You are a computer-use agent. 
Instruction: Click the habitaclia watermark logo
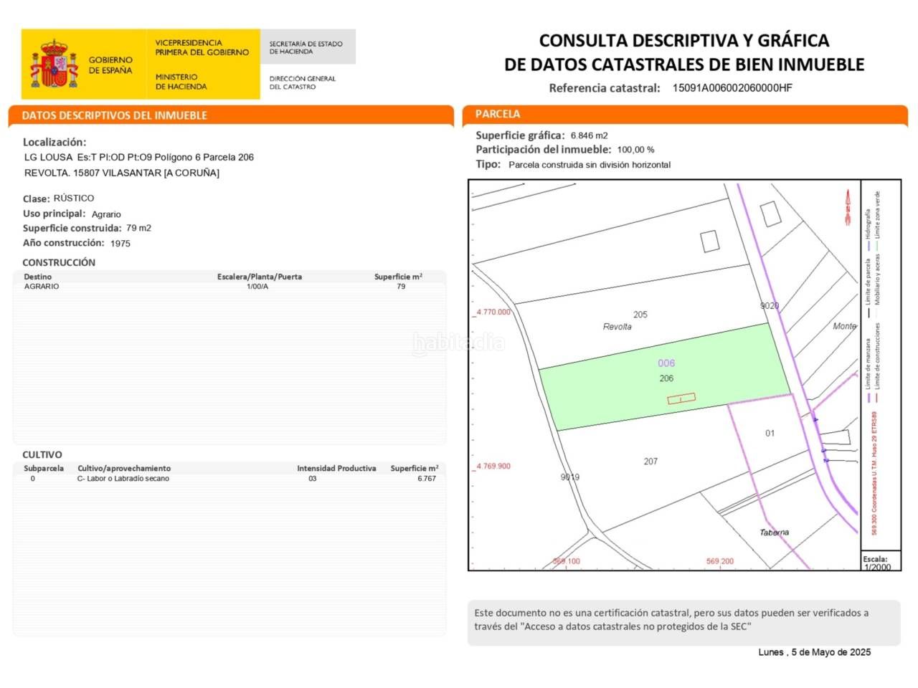458,343
